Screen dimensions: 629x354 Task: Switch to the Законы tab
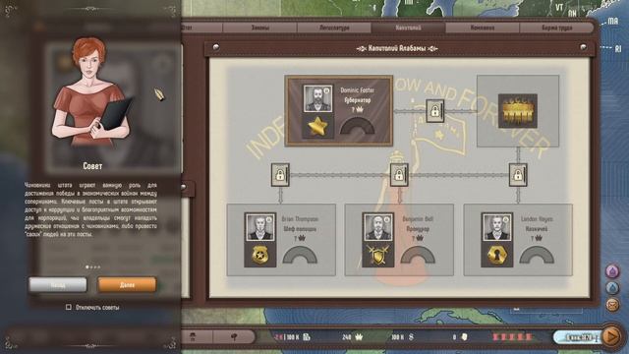point(259,28)
